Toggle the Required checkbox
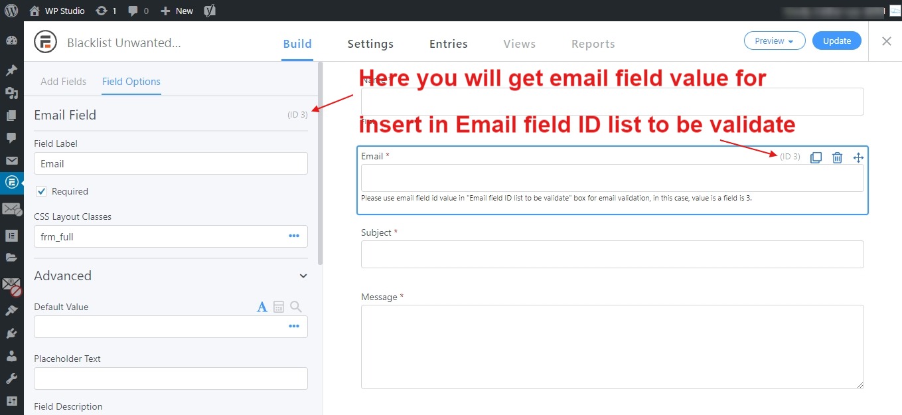This screenshot has height=415, width=902. point(41,191)
